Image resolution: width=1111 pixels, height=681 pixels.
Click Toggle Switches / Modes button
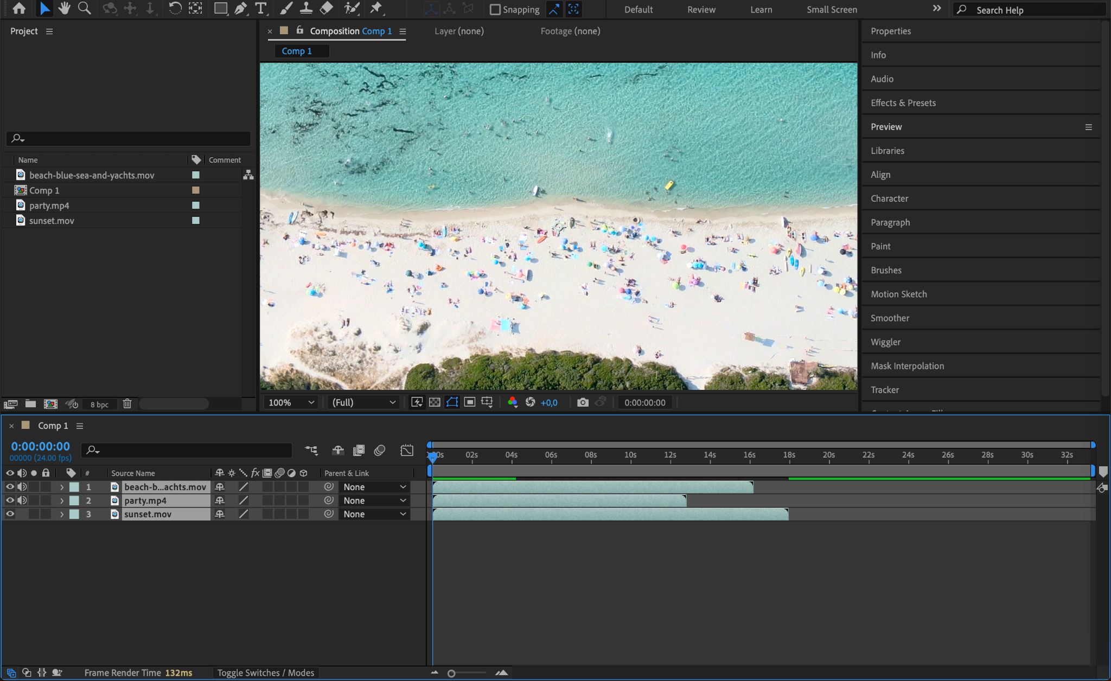click(265, 672)
